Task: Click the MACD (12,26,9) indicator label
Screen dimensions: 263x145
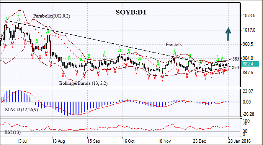Action: [21, 110]
